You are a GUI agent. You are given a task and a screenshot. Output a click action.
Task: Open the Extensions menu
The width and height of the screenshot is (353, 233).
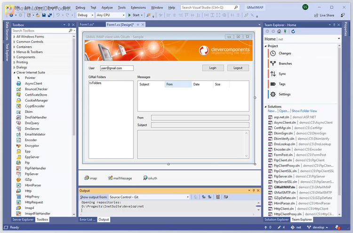[138, 8]
